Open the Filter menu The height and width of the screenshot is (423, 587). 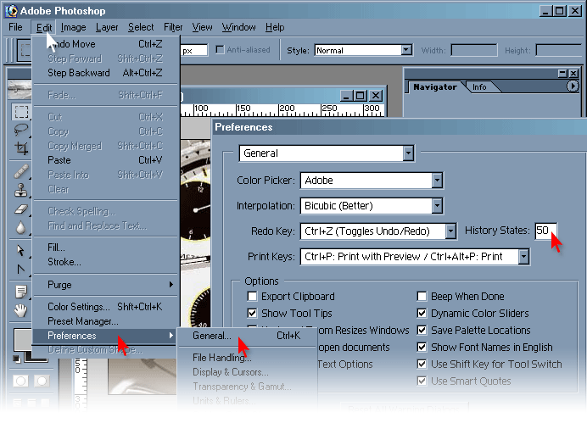(x=173, y=27)
